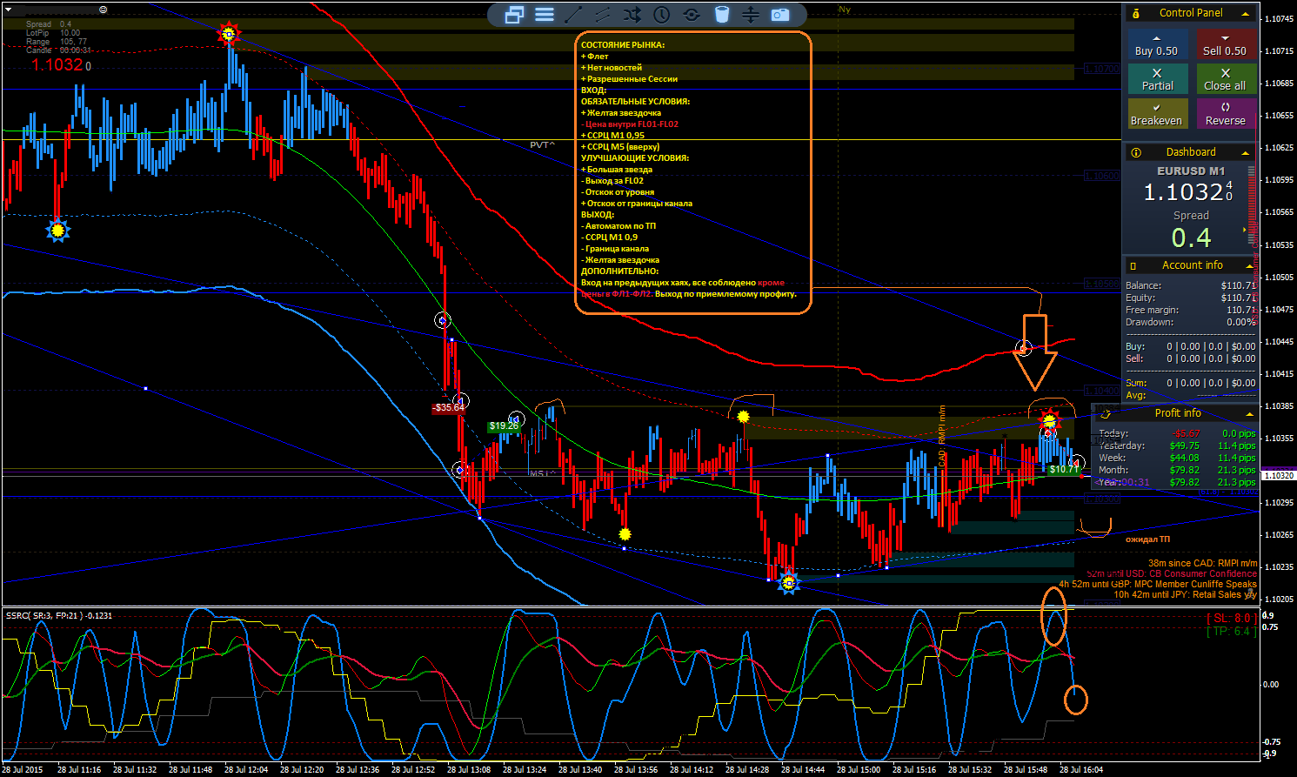This screenshot has height=777, width=1297.
Task: Click the Sell positions summary row
Action: (x=1191, y=358)
